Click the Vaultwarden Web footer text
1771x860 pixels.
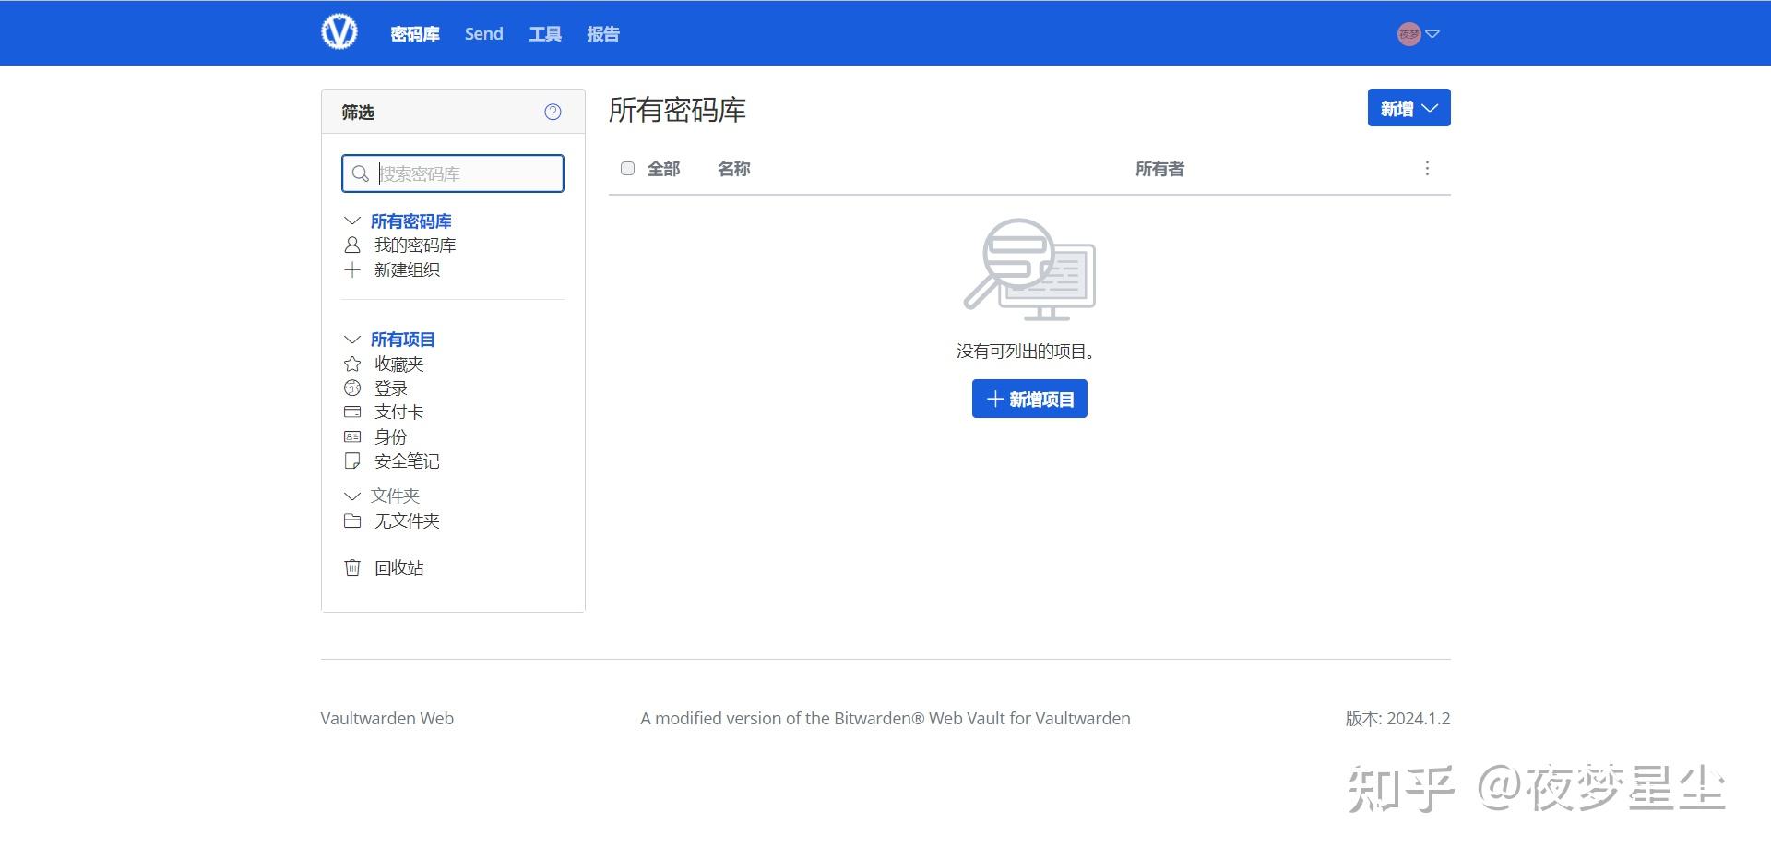click(x=387, y=719)
